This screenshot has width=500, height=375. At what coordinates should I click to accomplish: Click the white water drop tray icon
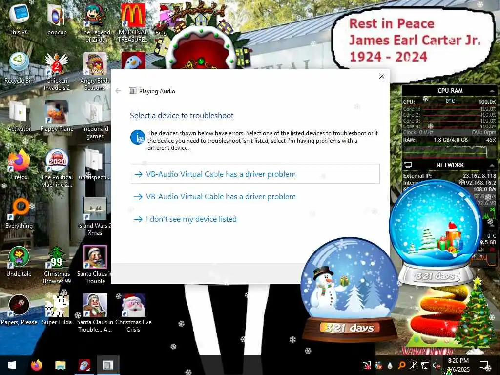coord(390,365)
